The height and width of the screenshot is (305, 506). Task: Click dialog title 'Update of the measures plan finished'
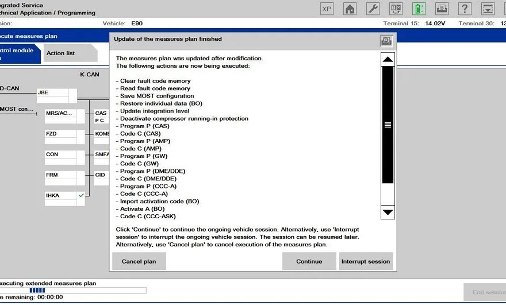pyautogui.click(x=168, y=39)
